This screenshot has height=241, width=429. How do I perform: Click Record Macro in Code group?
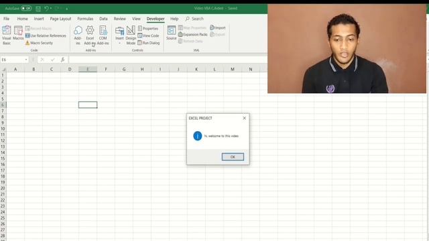pyautogui.click(x=38, y=28)
